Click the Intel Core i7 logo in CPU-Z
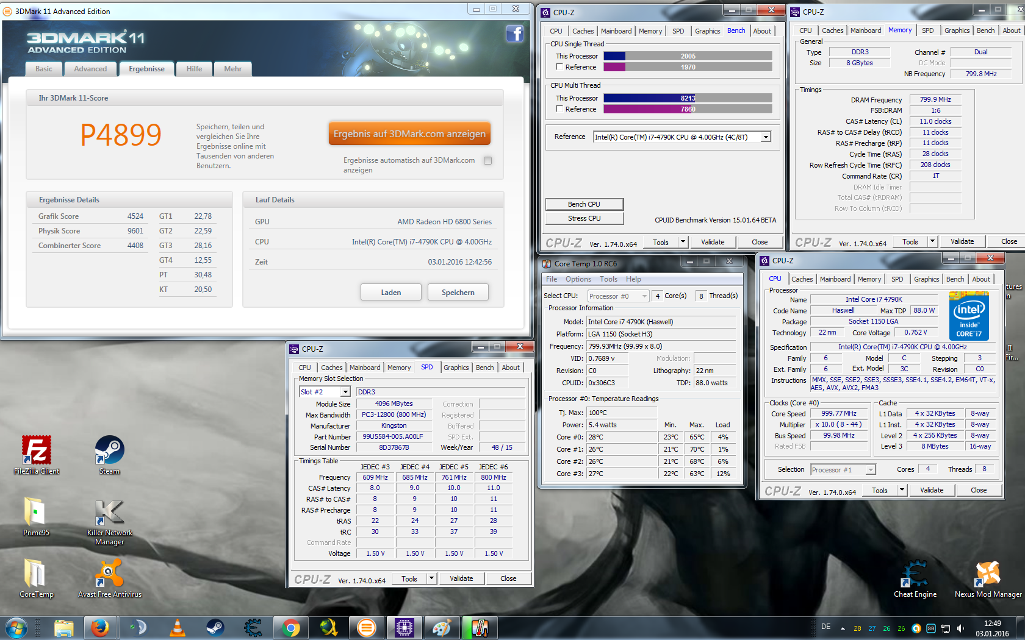Viewport: 1025px width, 640px height. tap(969, 316)
